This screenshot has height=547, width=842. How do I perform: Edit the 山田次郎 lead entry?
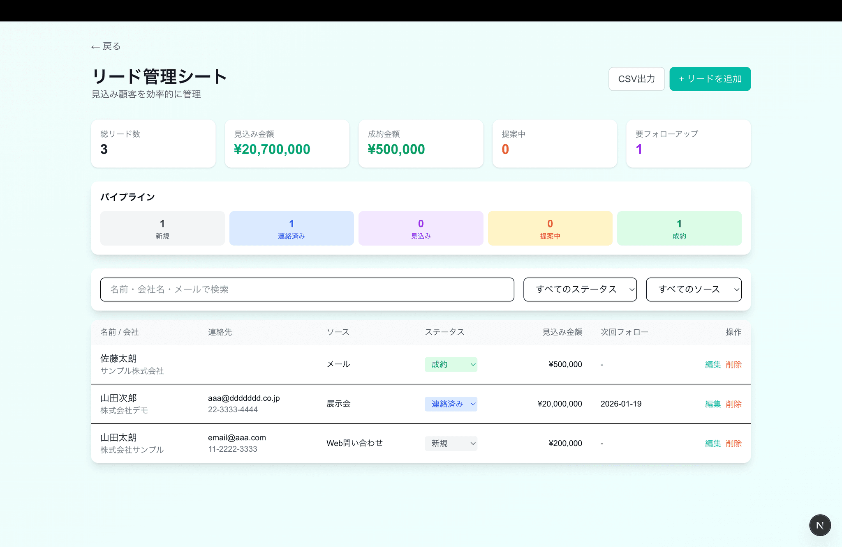[x=712, y=404]
